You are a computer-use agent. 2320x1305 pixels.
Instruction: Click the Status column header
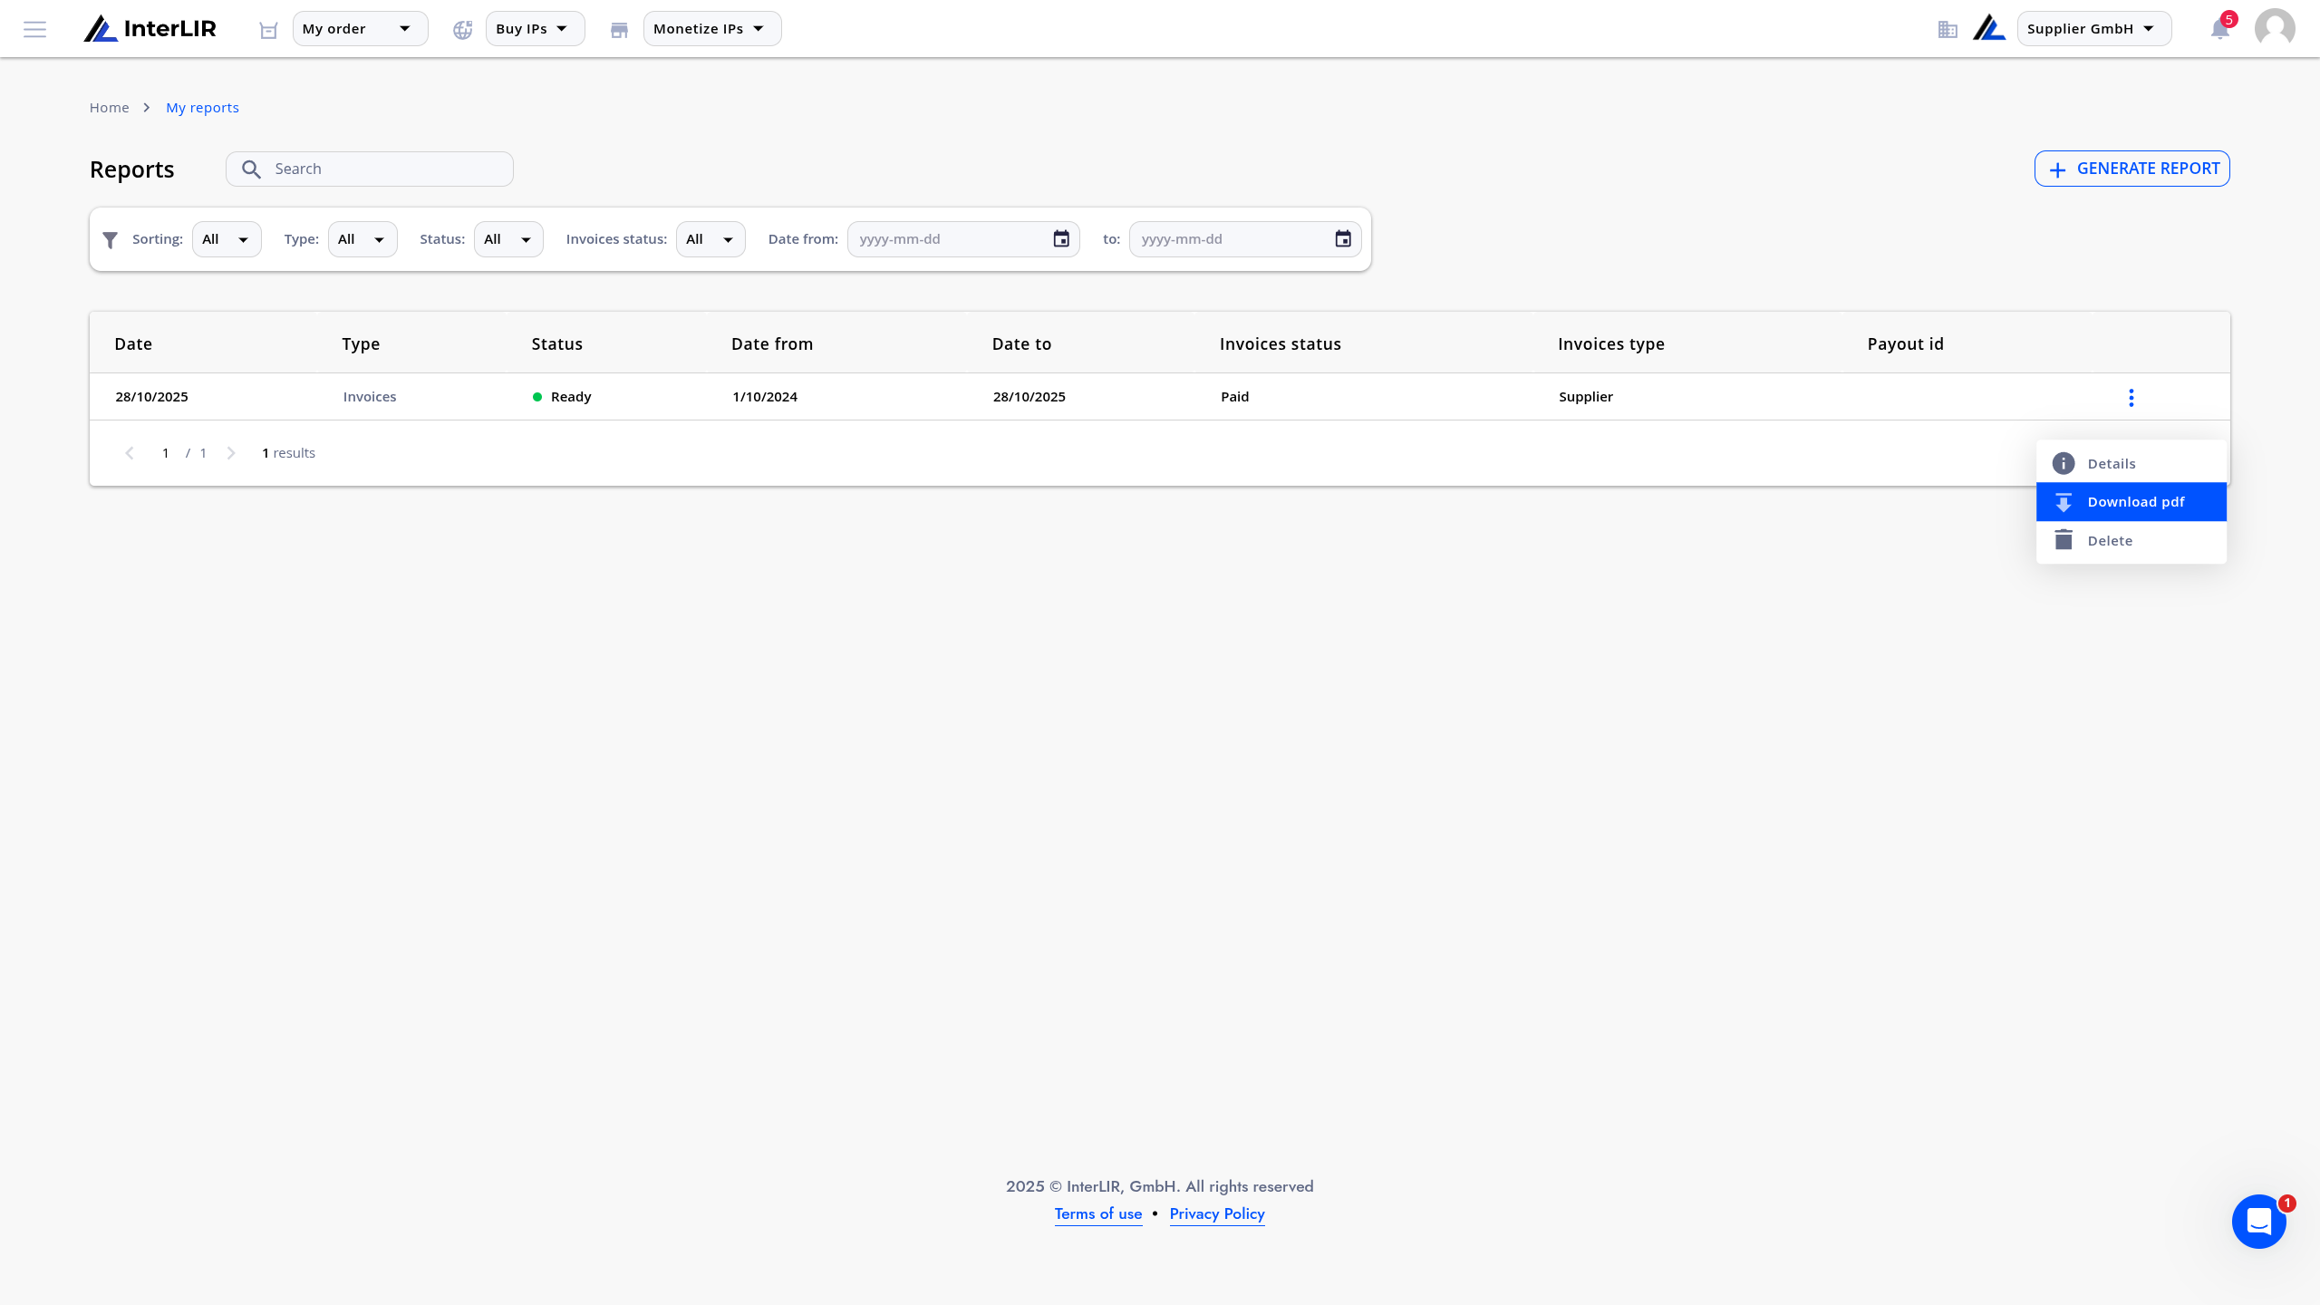(556, 344)
